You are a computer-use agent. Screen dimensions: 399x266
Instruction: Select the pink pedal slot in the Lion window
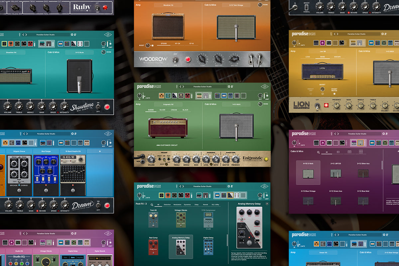[322, 43]
